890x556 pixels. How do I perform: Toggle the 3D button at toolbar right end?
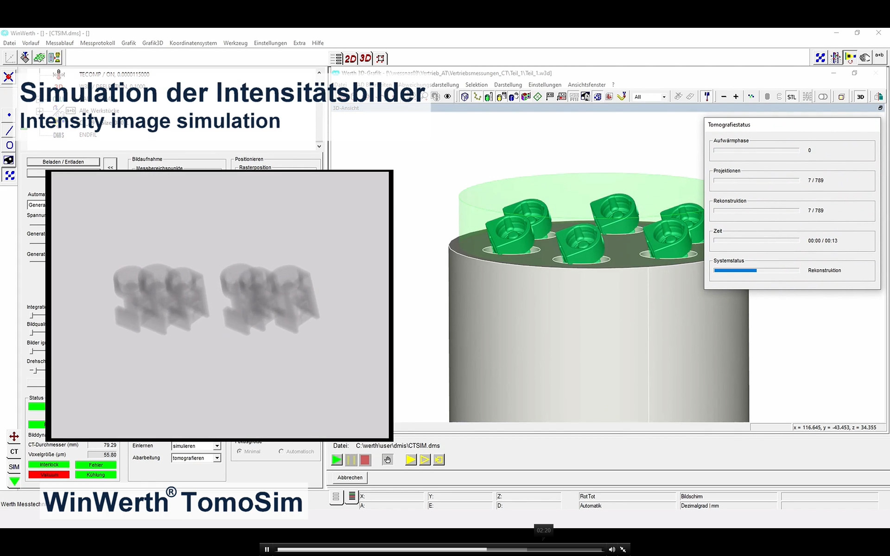(860, 97)
